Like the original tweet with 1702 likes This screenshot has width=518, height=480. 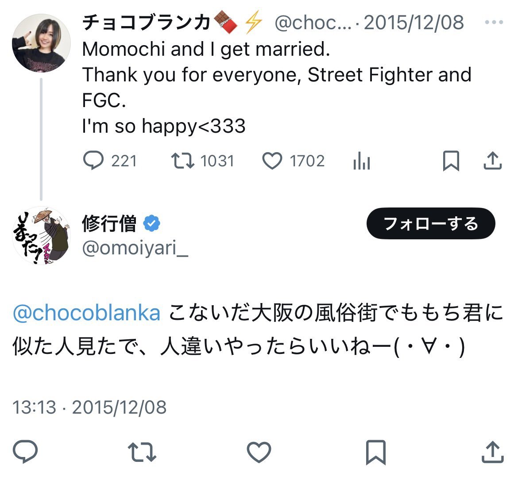pos(272,161)
